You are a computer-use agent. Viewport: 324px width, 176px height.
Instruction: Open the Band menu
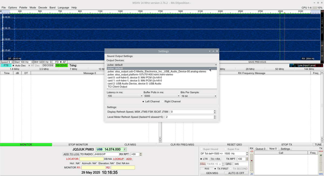click(52, 8)
